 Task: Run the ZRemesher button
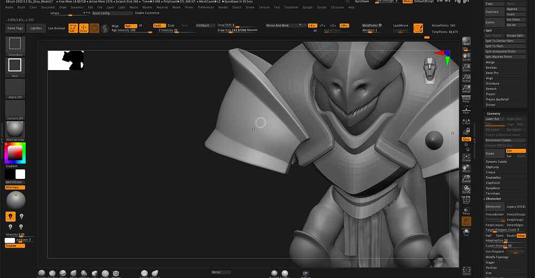[494, 207]
